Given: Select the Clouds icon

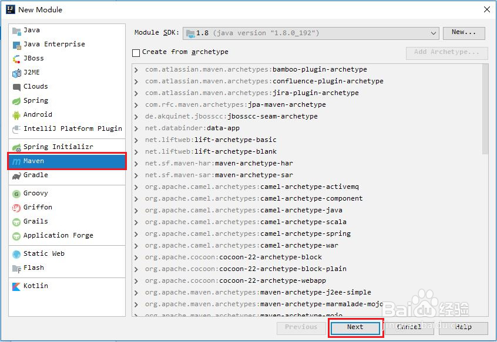Looking at the screenshot, I should point(16,87).
